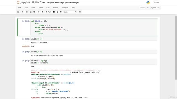Click the Logout button

[156, 2]
